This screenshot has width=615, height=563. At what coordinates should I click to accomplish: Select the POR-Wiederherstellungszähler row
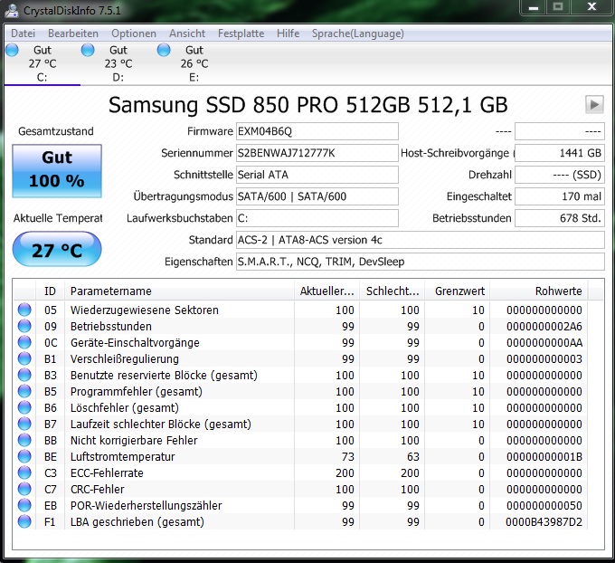(x=300, y=505)
